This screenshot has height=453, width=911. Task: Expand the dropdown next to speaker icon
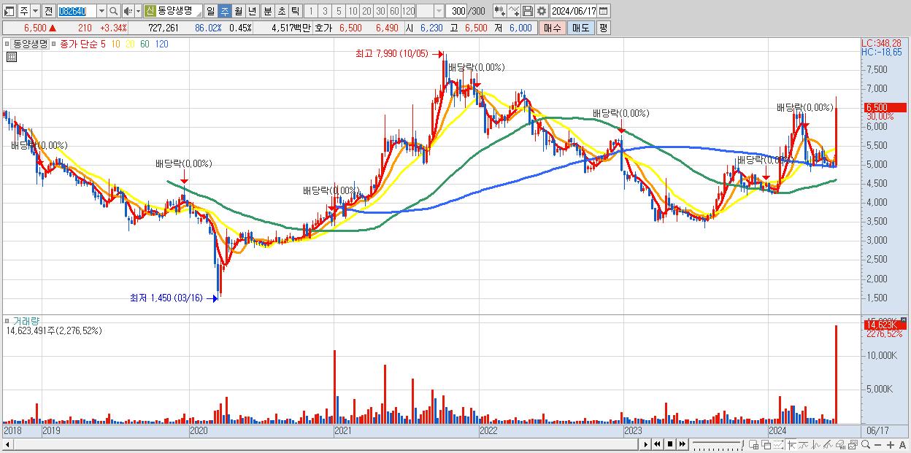(139, 11)
